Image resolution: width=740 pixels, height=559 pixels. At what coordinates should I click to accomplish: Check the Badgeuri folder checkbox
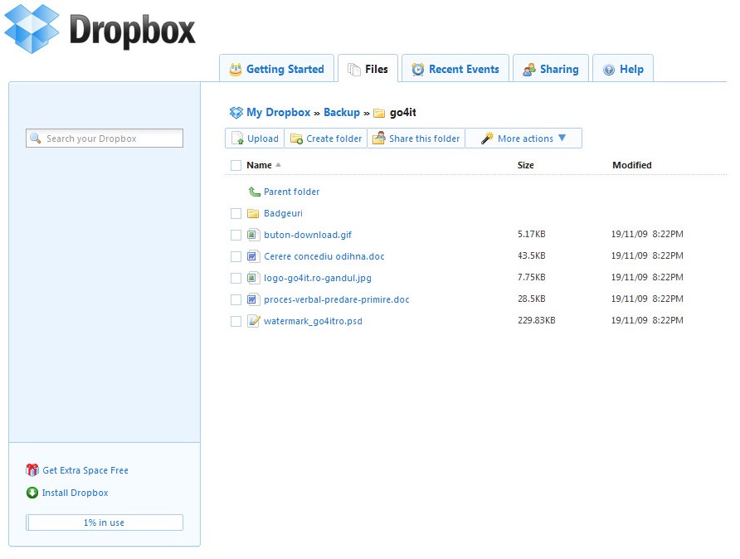click(236, 213)
